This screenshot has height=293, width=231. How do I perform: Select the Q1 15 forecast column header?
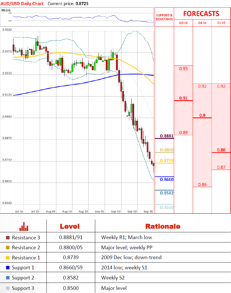[221, 23]
